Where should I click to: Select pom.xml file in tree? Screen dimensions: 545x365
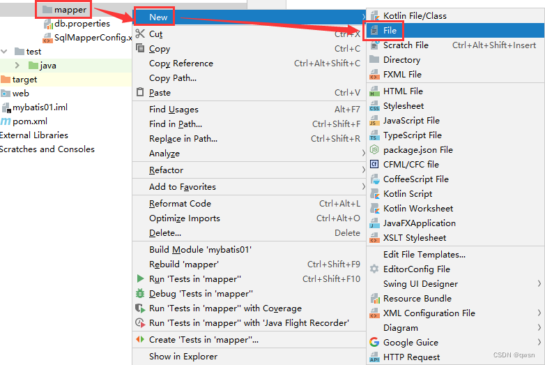[x=24, y=121]
